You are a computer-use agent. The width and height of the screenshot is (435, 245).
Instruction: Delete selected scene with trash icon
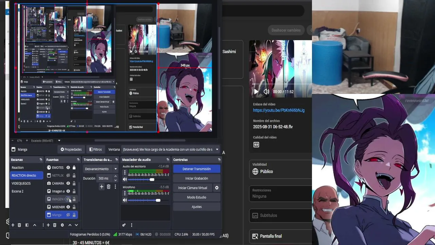(19, 225)
